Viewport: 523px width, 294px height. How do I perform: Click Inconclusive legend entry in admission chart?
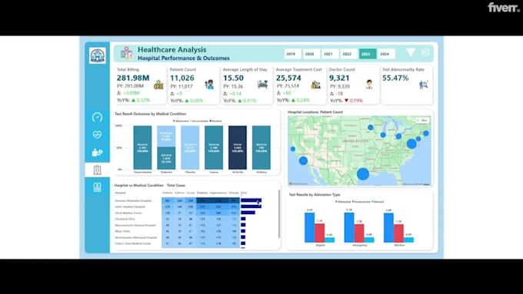pos(361,202)
